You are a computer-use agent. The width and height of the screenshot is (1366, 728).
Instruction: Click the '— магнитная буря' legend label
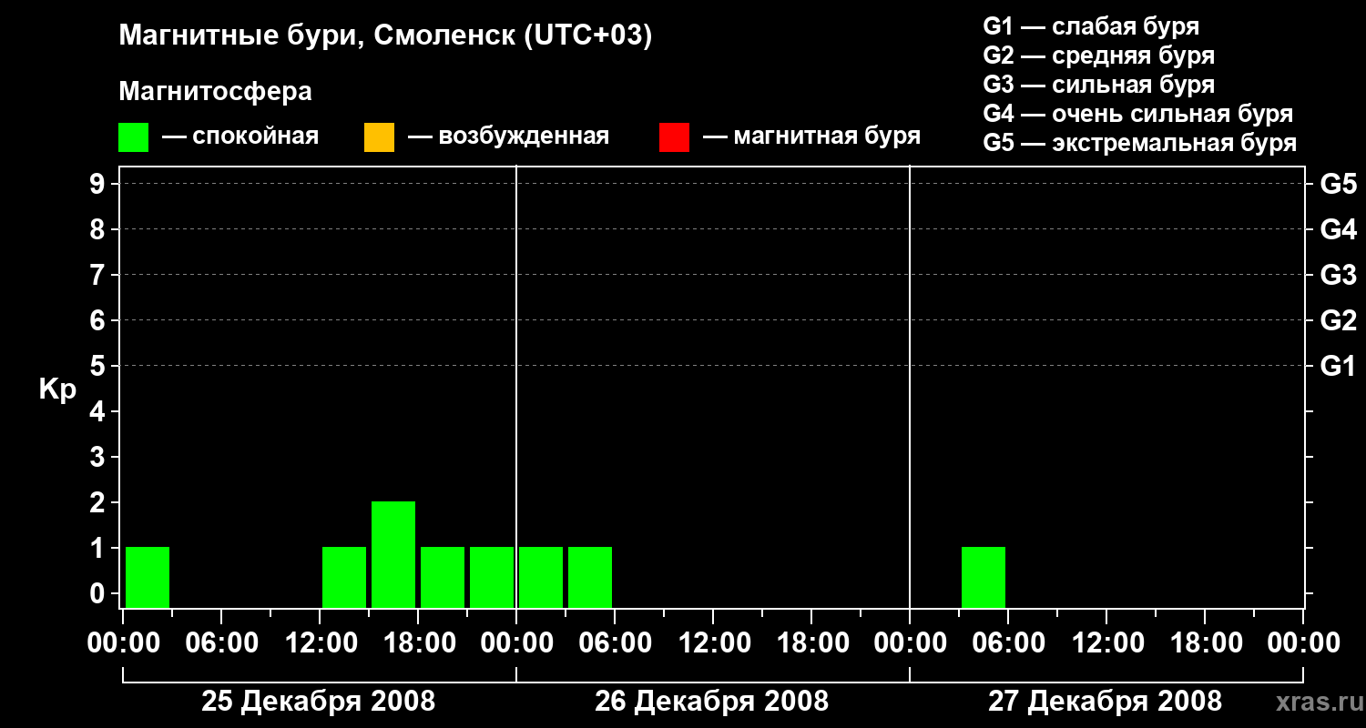[x=812, y=137]
